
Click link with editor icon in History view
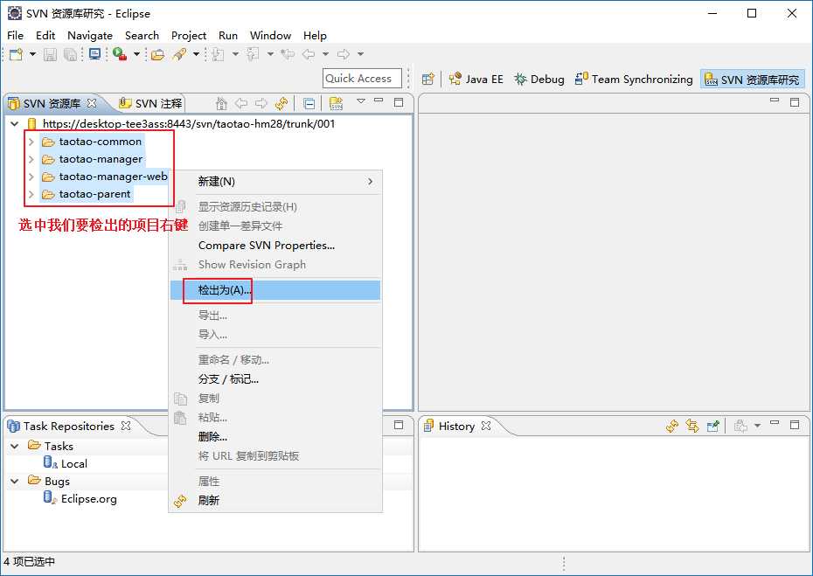click(x=692, y=427)
